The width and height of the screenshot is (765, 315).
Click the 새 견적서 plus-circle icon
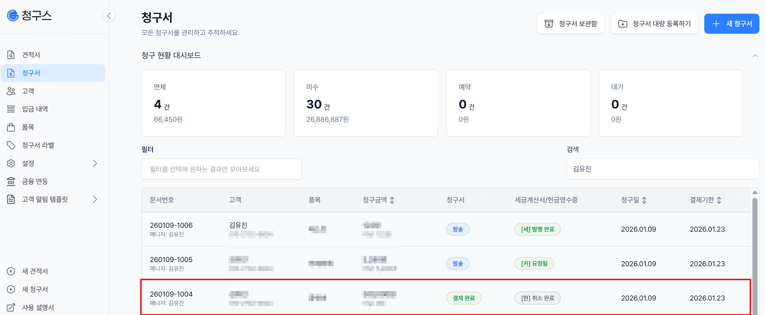11,271
